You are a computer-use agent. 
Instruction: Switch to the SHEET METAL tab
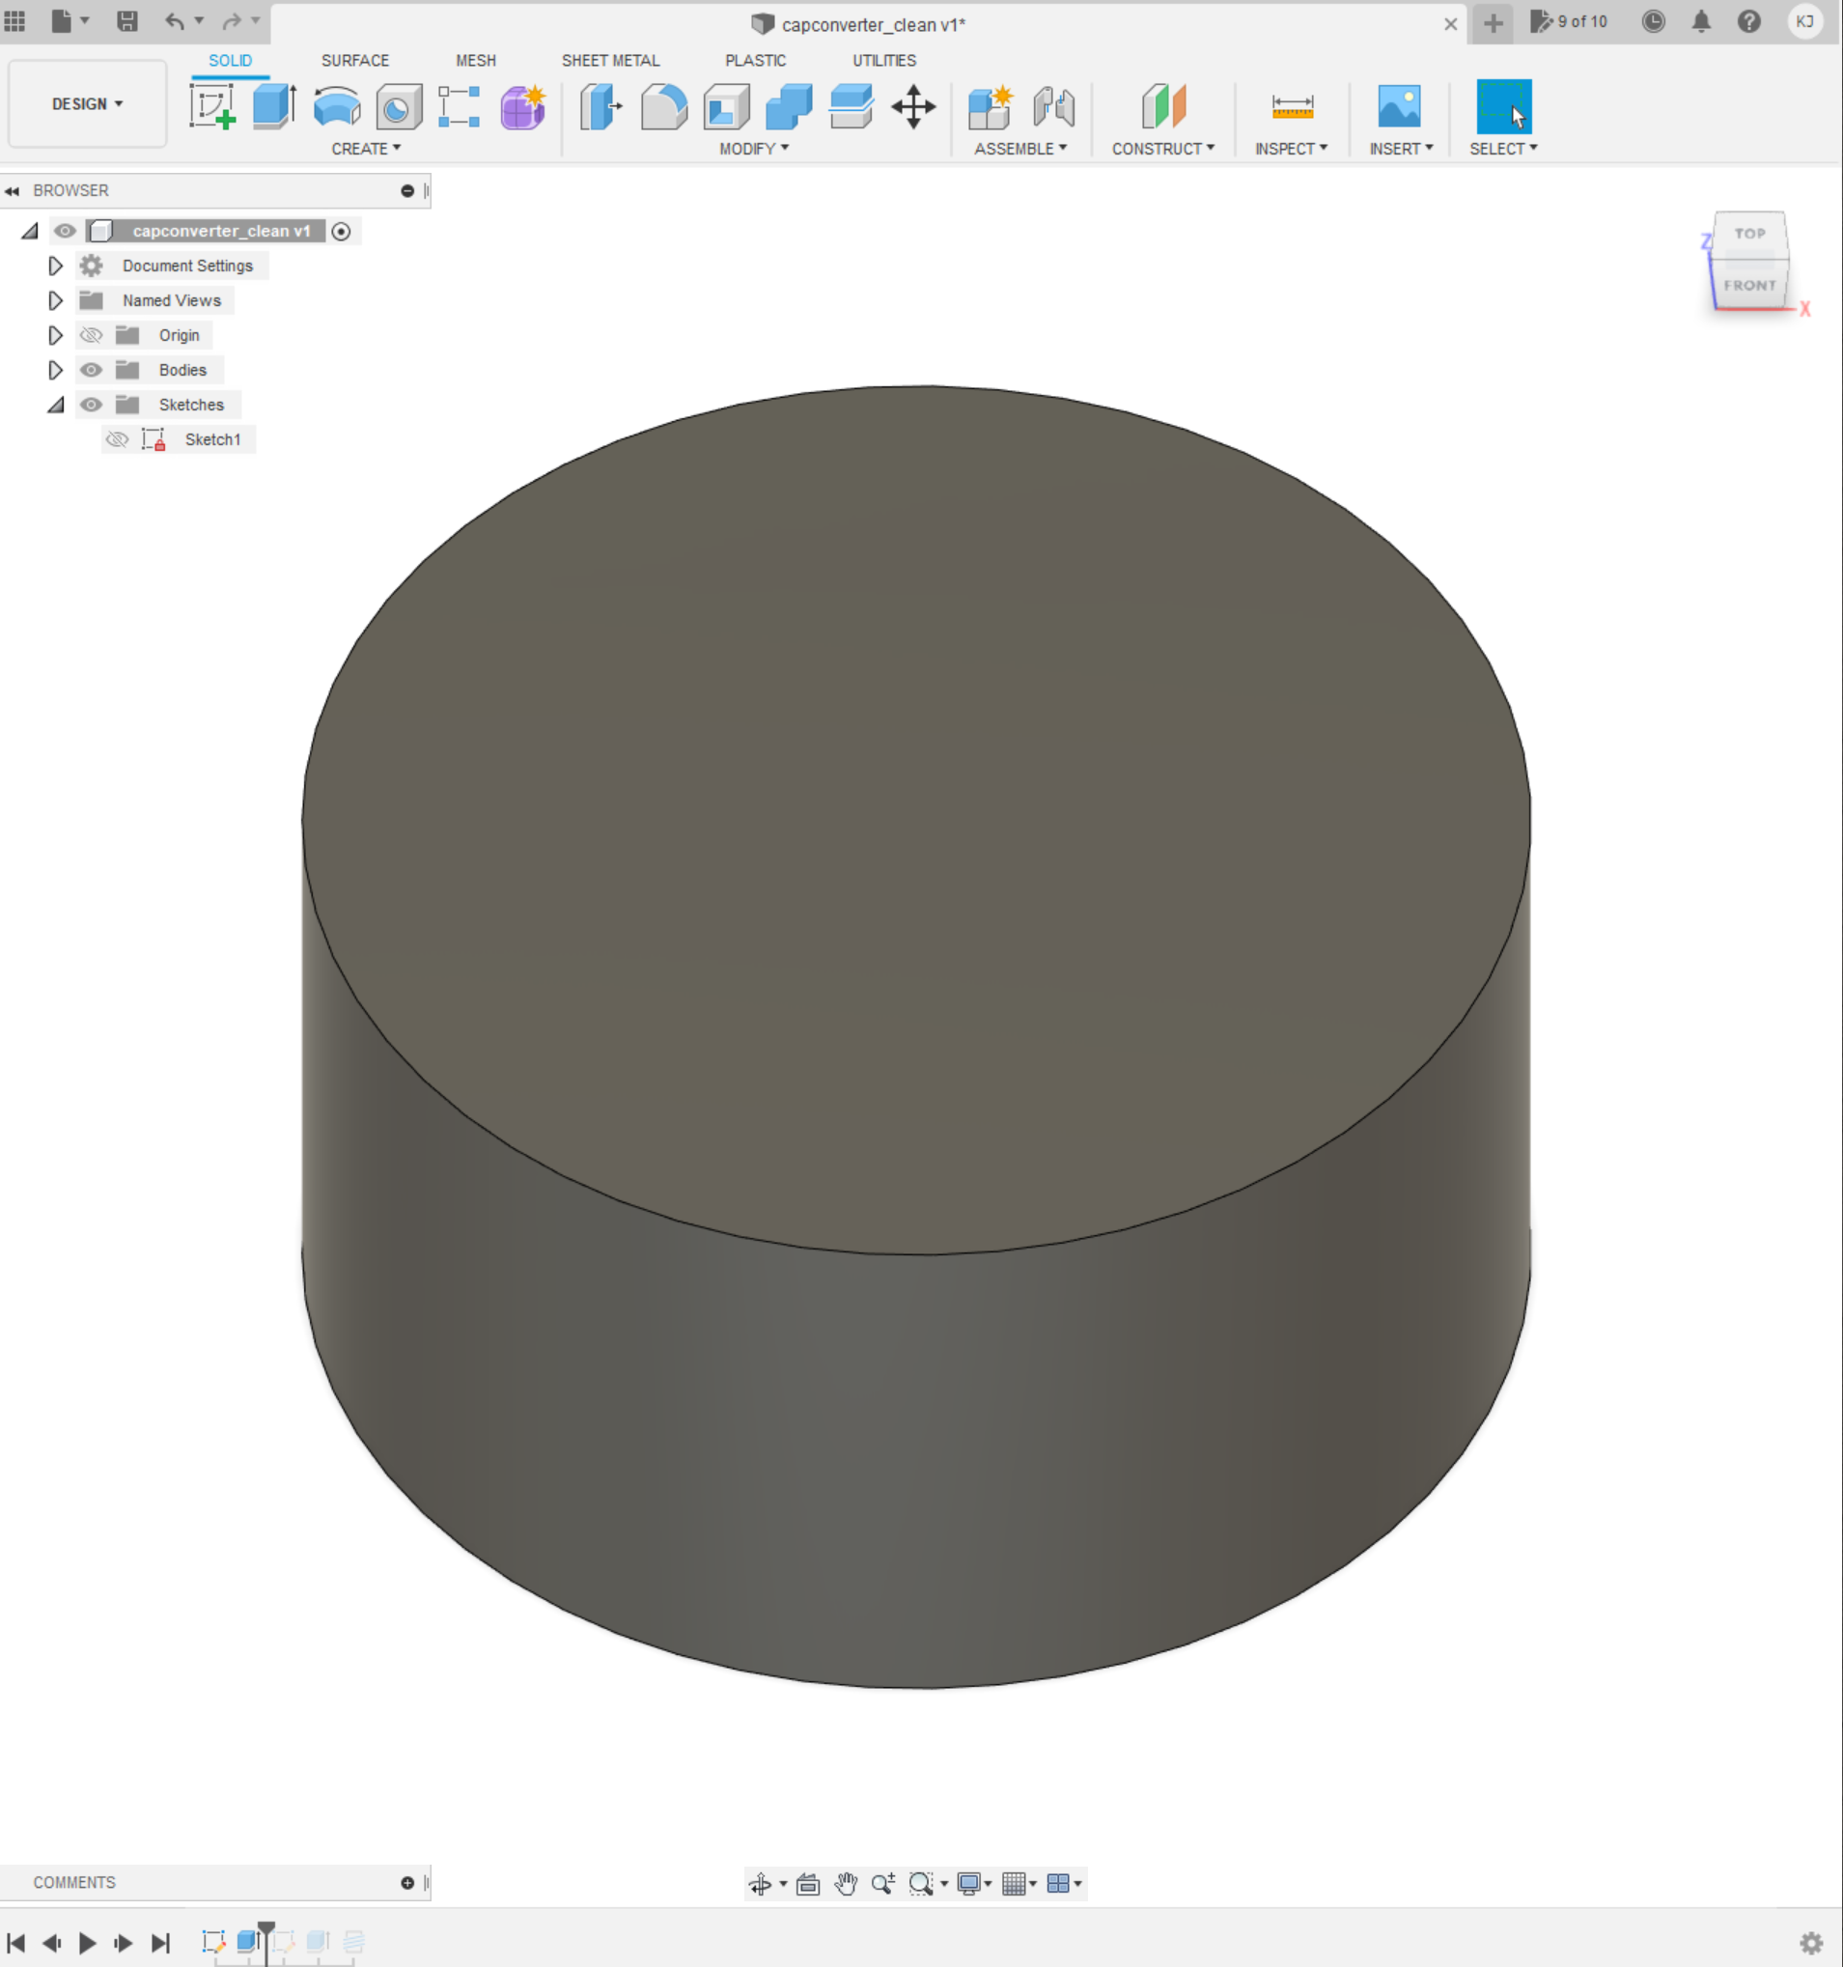pyautogui.click(x=610, y=61)
